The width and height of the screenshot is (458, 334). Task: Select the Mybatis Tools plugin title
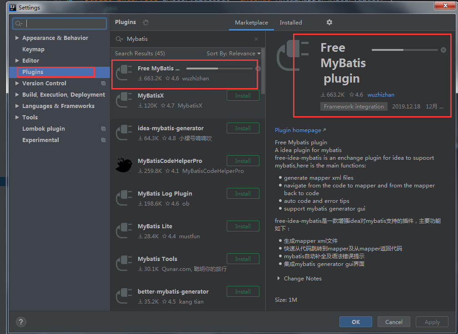(x=157, y=259)
